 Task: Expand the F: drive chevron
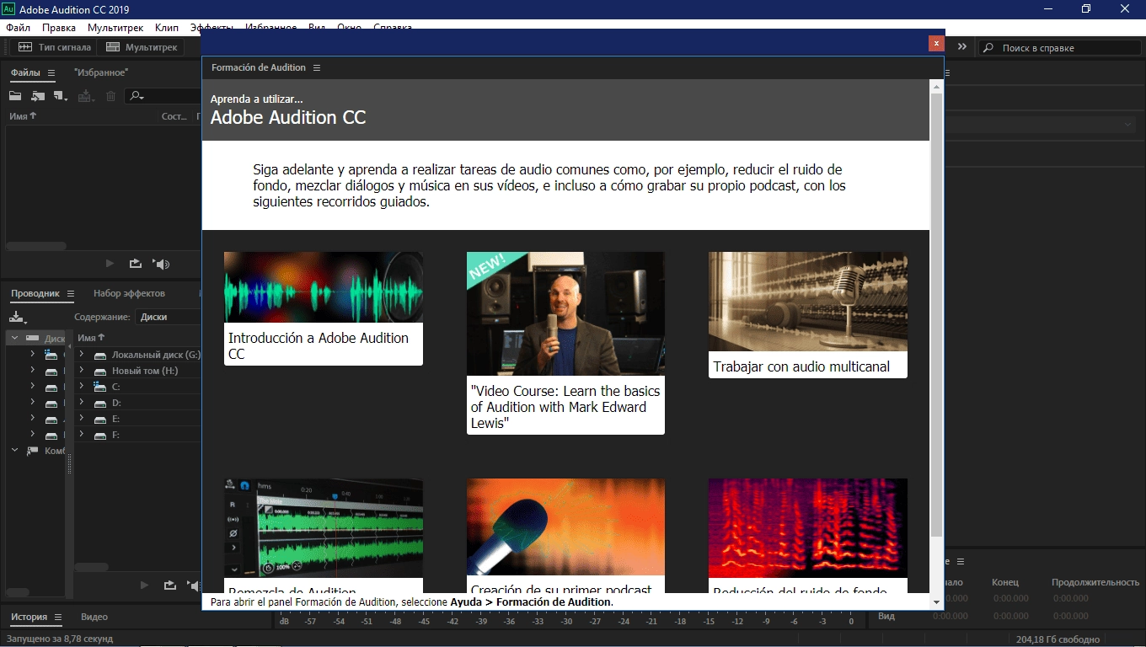point(82,435)
